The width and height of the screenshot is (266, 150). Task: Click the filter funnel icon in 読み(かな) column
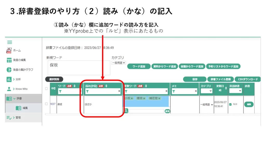[87, 91]
